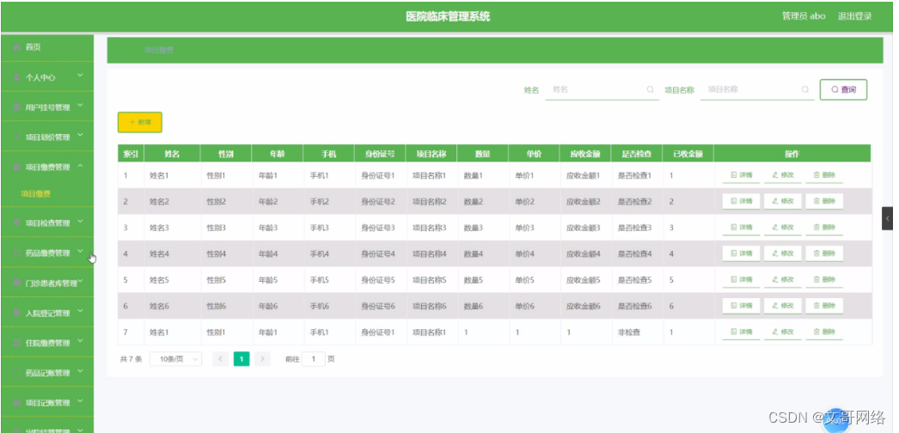Open the 首页 menu item
This screenshot has height=433, width=899.
tap(47, 47)
